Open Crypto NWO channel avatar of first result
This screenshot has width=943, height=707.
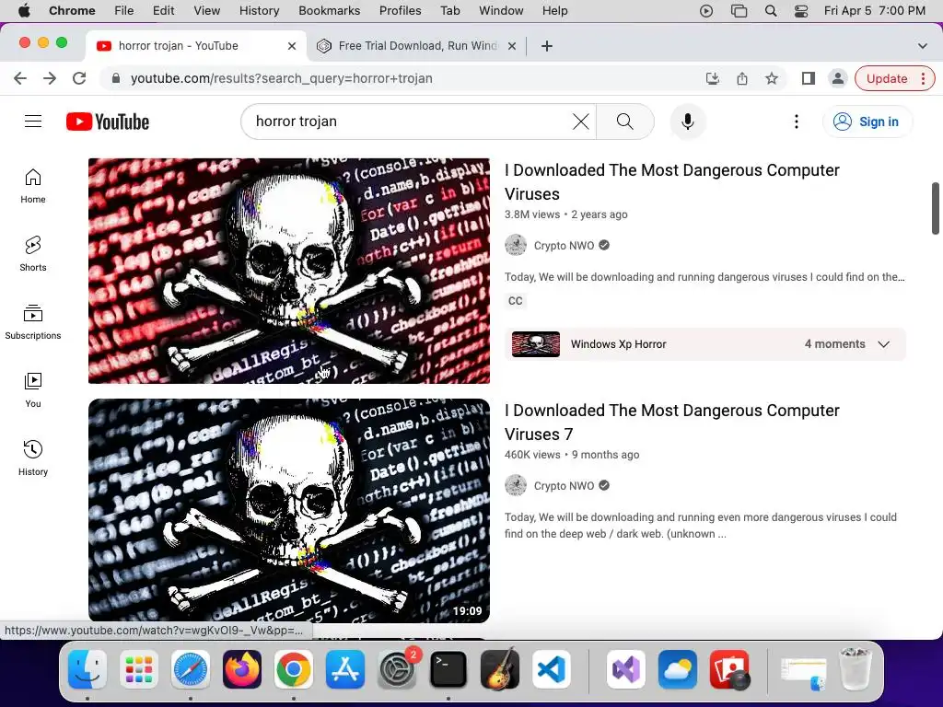[x=516, y=245]
